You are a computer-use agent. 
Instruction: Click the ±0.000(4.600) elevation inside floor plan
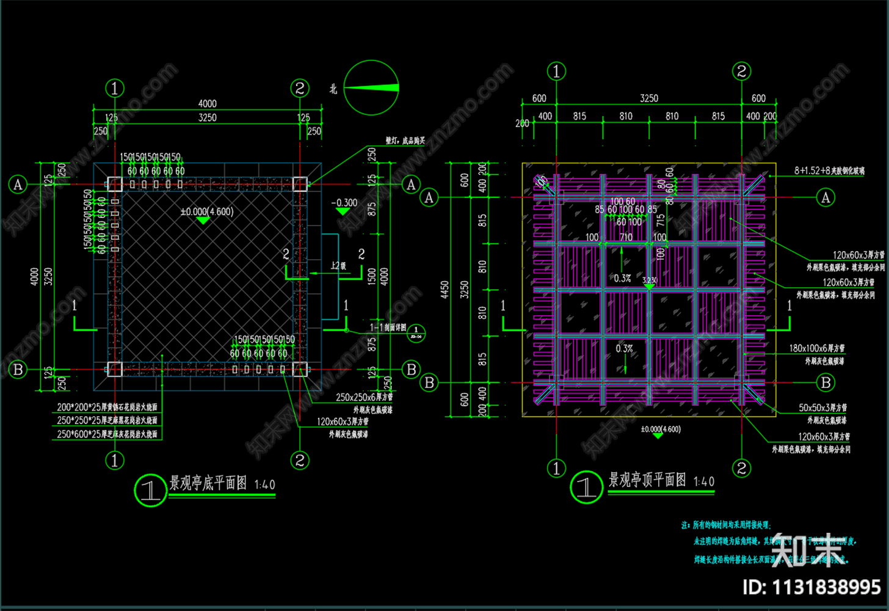tap(207, 211)
